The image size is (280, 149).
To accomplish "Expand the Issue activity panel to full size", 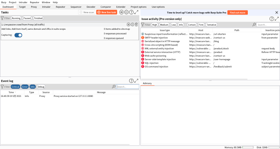I will tap(277, 19).
